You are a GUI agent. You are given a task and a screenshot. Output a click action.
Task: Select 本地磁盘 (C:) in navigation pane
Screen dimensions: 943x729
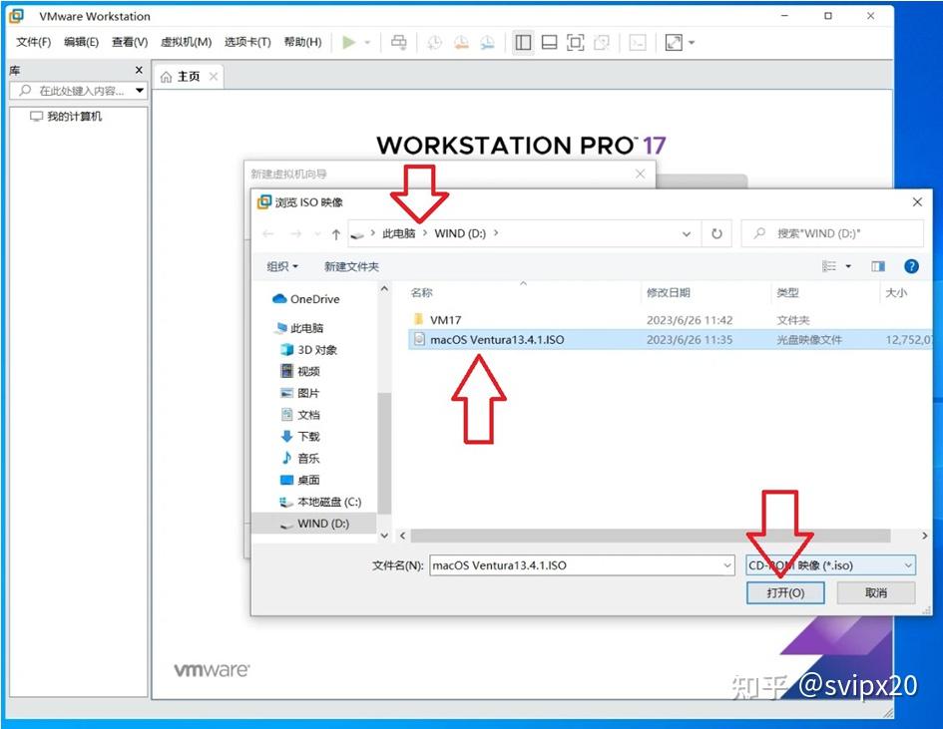point(320,502)
